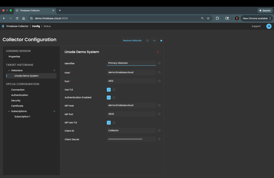Open the user avatar in top right
This screenshot has width=274, height=178.
click(269, 26)
